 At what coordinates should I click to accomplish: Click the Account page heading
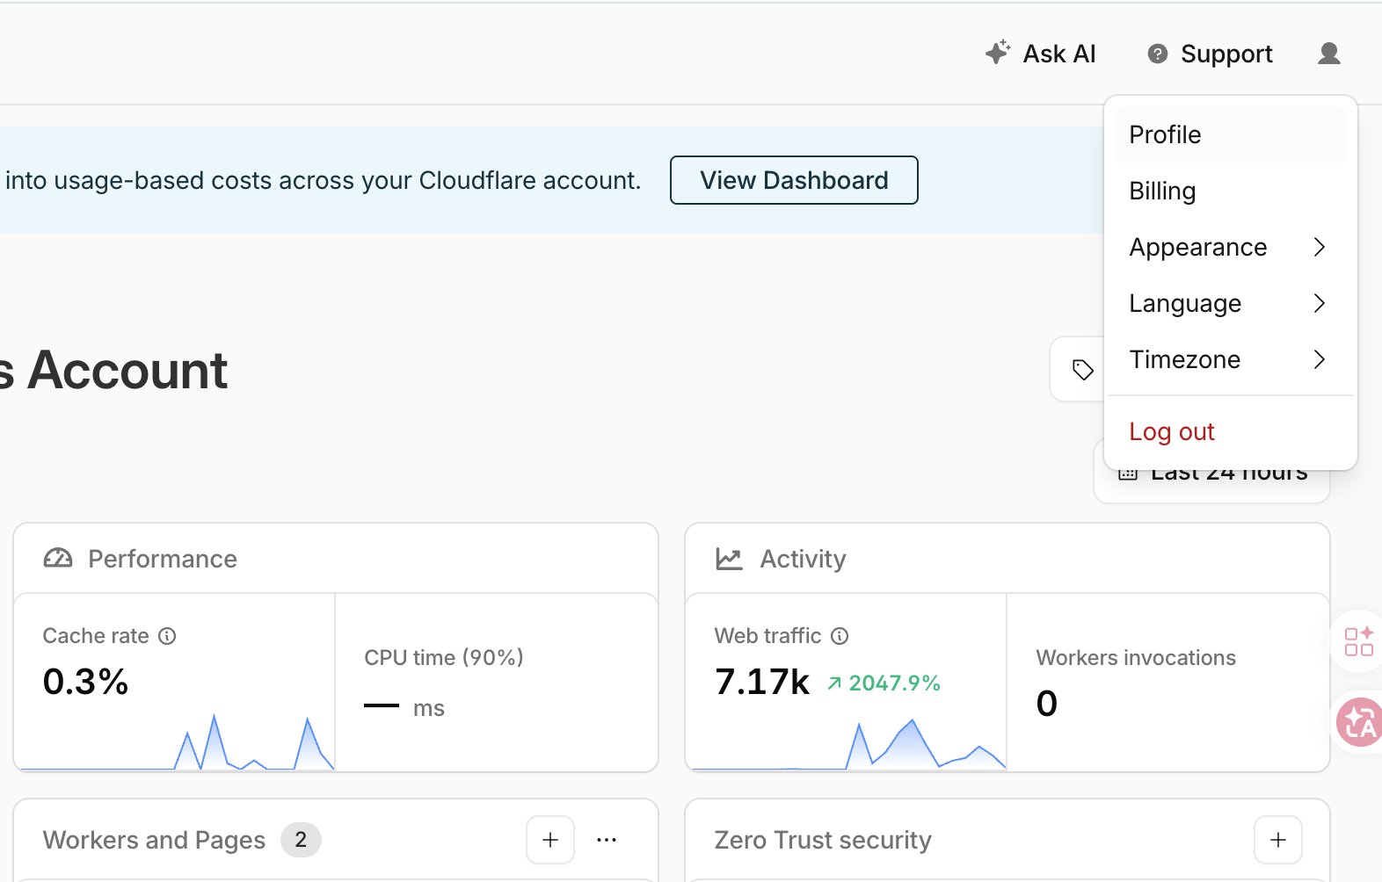(x=114, y=370)
